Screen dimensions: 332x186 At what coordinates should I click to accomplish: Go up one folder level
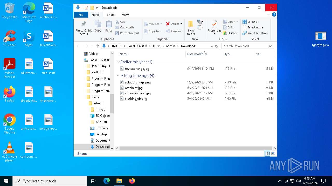point(98,46)
